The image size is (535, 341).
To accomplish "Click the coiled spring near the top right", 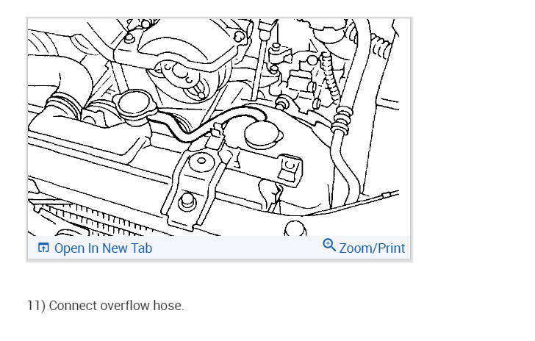I will pos(331,77).
